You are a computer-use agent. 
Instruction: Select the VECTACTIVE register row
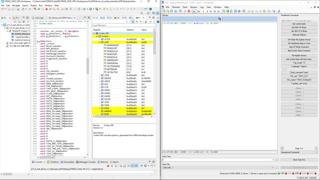pos(123,72)
